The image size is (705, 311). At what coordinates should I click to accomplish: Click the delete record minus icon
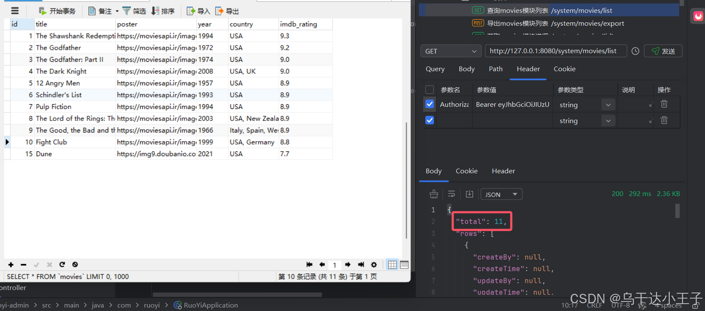pos(24,265)
